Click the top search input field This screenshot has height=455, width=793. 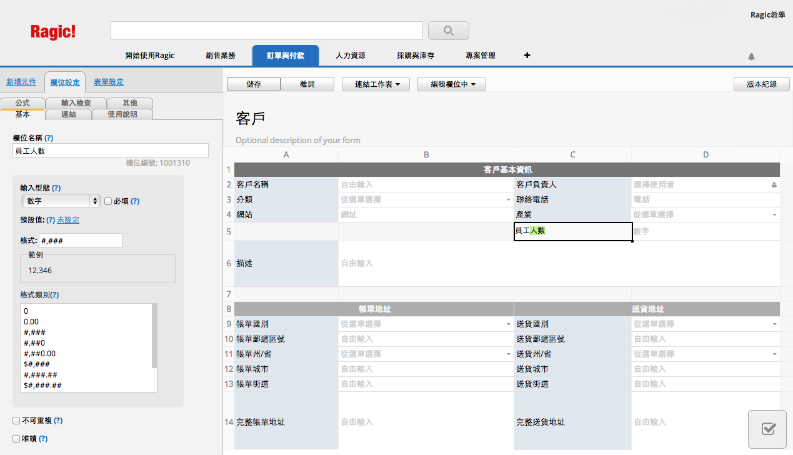point(267,31)
